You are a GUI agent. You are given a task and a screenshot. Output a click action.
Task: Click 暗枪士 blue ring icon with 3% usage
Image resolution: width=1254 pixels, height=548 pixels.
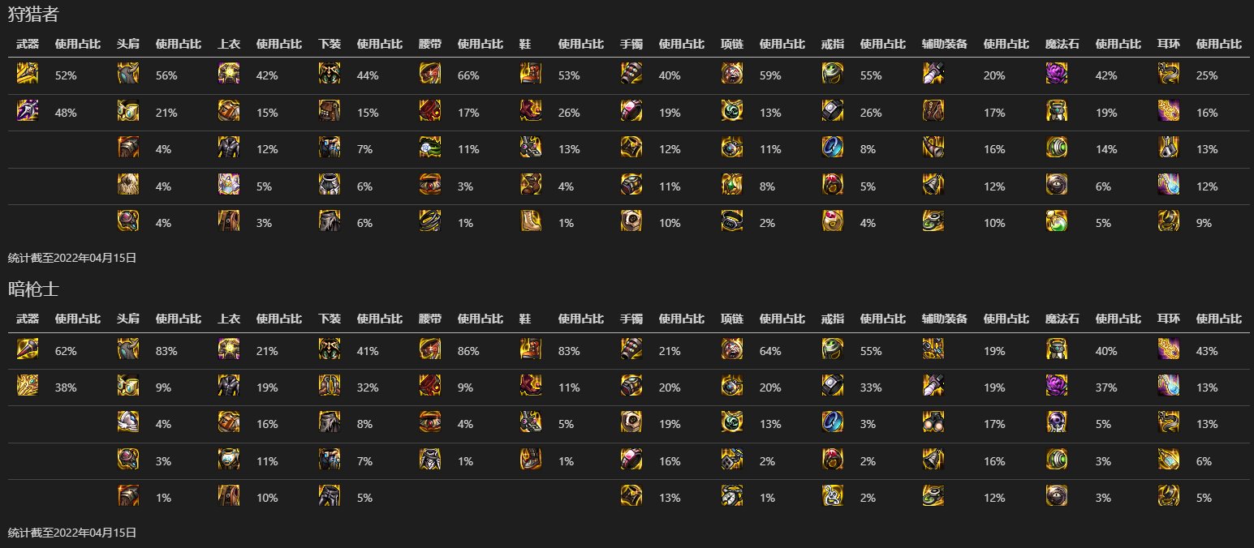click(833, 422)
